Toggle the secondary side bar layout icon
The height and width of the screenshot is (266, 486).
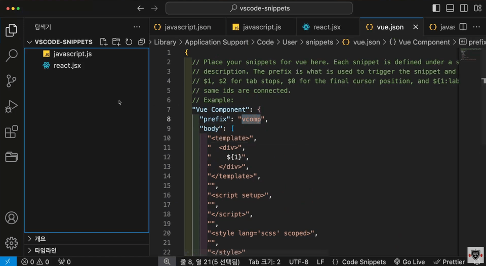(x=464, y=8)
